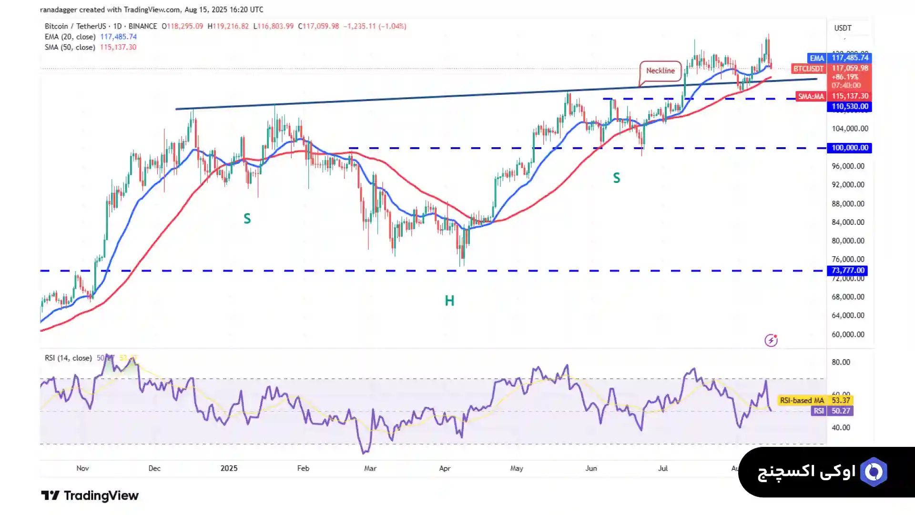
Task: Click the 73,777.00 support level label
Action: (x=848, y=271)
